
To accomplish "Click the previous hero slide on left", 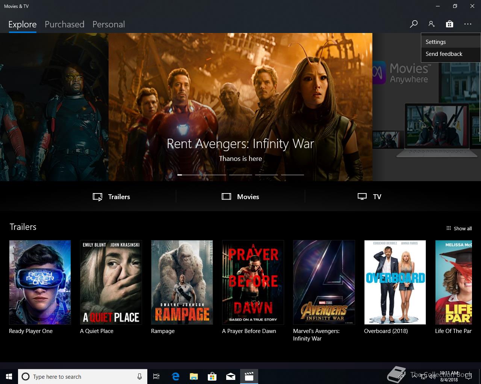I will coord(54,107).
